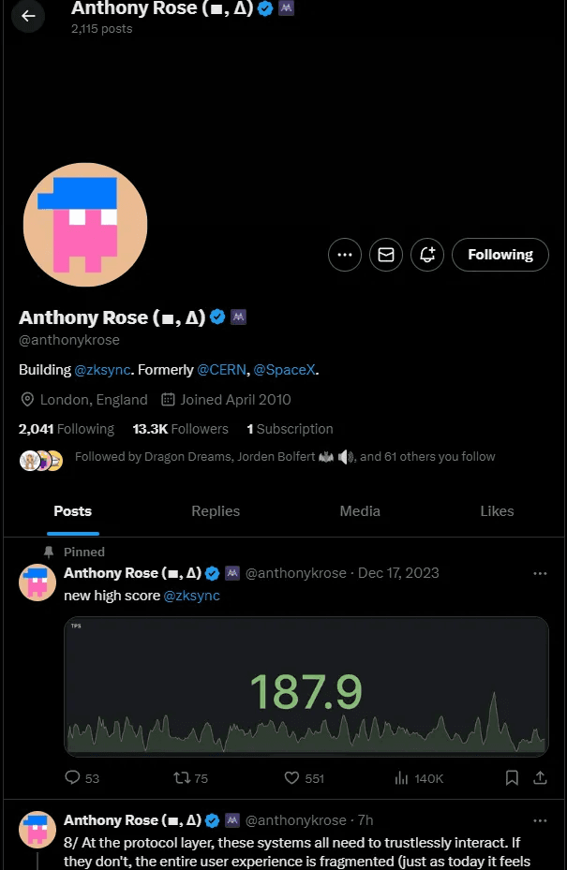Open the three-dot more options on profile

[345, 255]
